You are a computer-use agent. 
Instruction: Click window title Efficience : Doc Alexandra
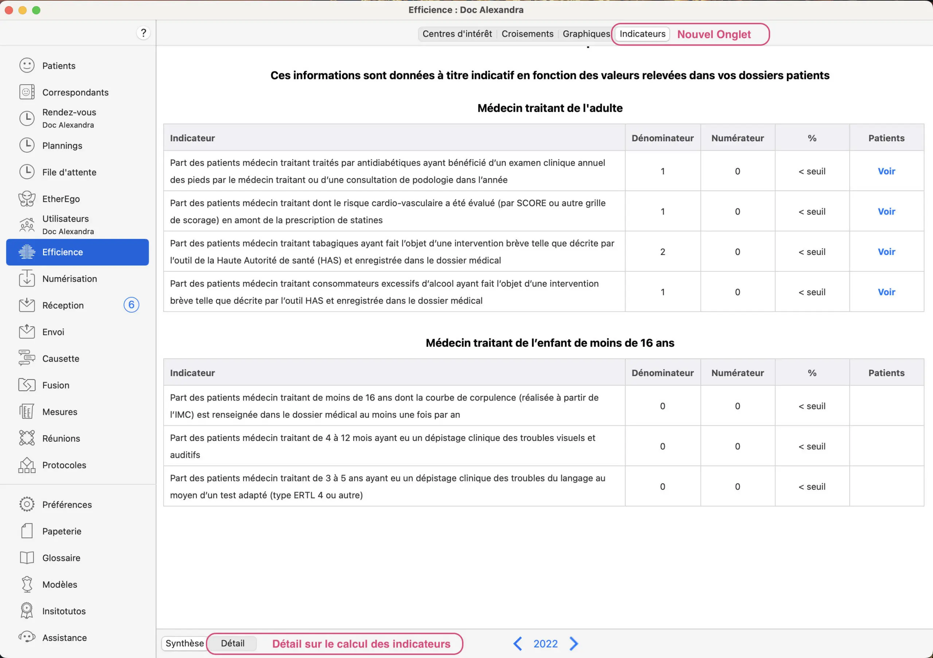click(x=466, y=10)
